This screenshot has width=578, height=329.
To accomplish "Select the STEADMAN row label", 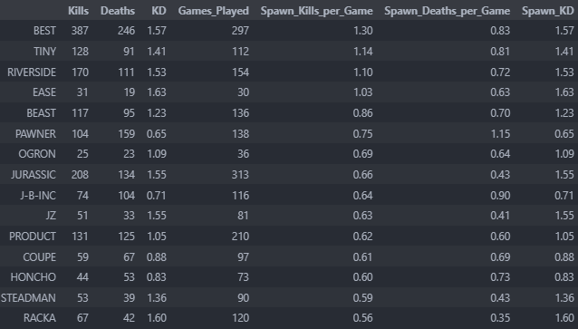I will click(x=28, y=297).
